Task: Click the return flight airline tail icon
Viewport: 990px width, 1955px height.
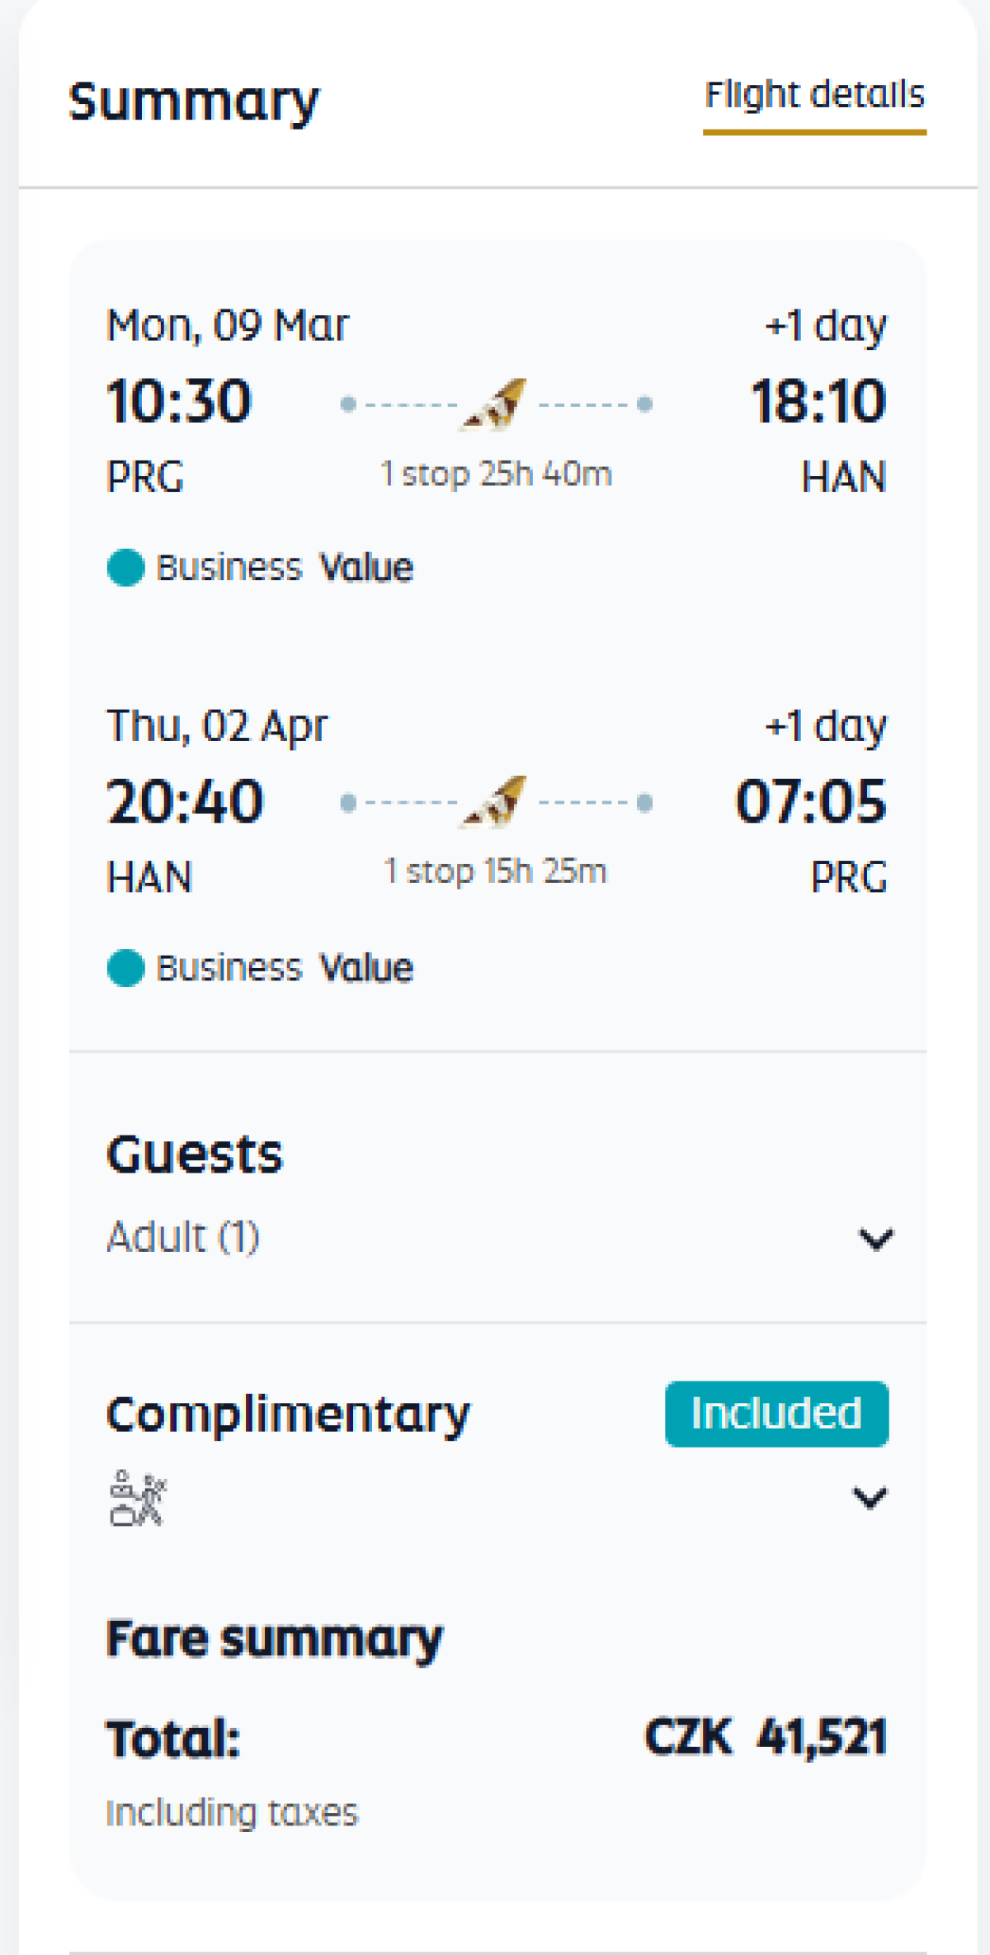Action: point(497,801)
